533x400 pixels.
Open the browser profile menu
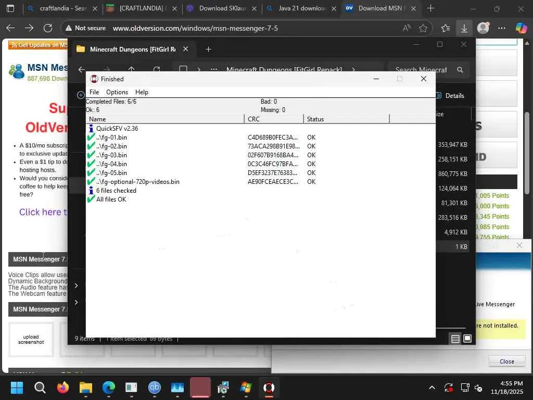pos(483,28)
